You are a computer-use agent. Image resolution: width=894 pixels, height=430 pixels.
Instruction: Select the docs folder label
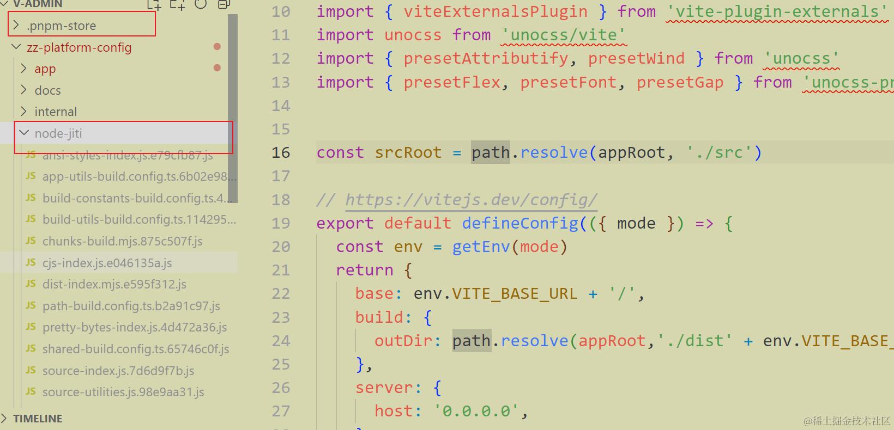coord(47,90)
